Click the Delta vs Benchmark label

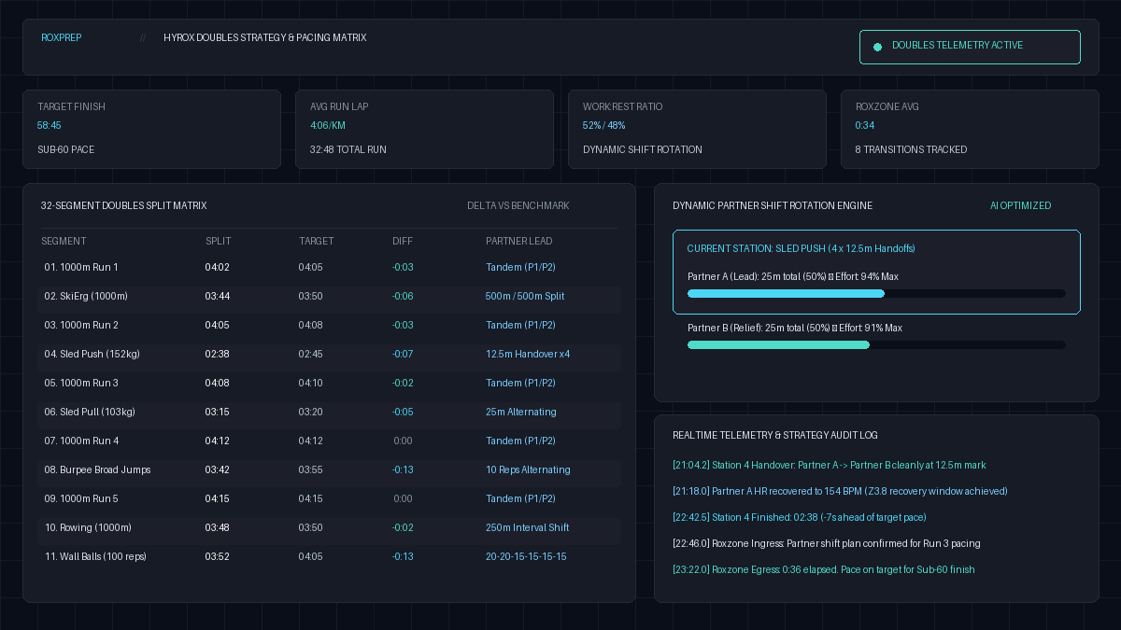click(518, 205)
